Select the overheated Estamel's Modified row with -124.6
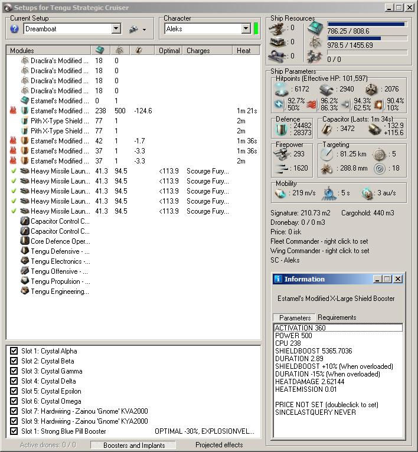Screen dimensions: 418x452 [133, 111]
